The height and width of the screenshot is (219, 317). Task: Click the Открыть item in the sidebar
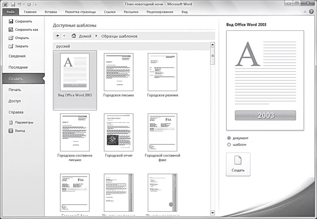tap(19, 38)
